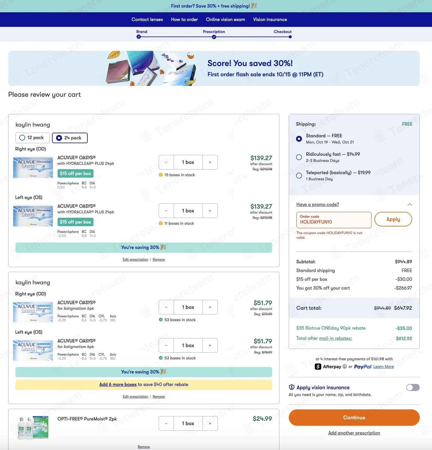Increase quantity for Left eye Oasys 24pk
Image resolution: width=432 pixels, height=450 pixels.
210,211
